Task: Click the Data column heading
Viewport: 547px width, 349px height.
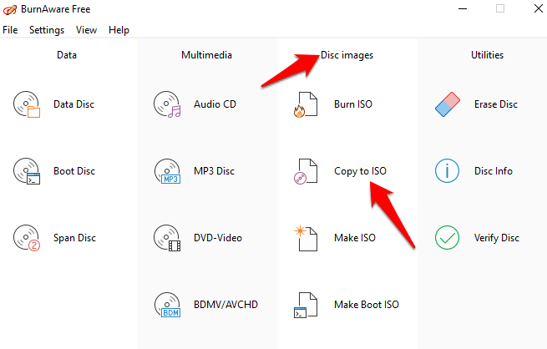Action: [x=67, y=55]
